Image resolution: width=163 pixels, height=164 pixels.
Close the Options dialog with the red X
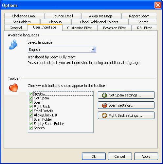[158, 5]
